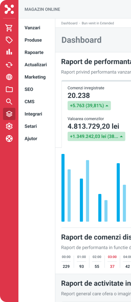Open Setari menu entry
Screen dimensions: 131x302
pyautogui.click(x=30, y=126)
